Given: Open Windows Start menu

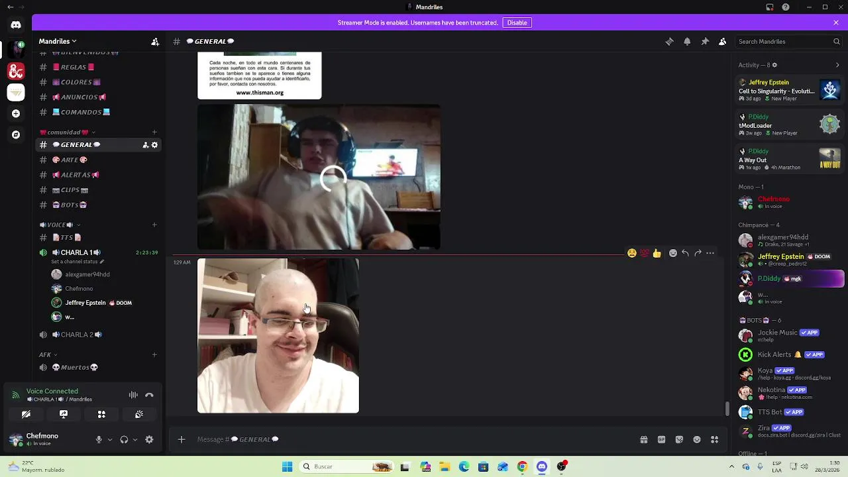Looking at the screenshot, I should pyautogui.click(x=287, y=466).
